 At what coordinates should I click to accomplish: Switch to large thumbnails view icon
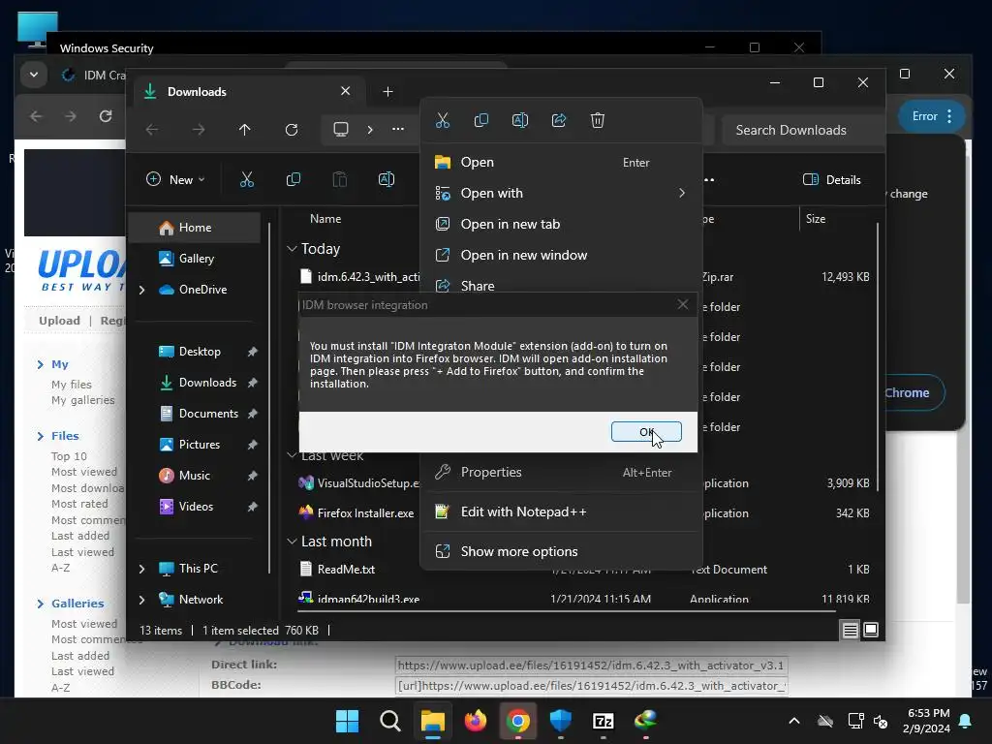tap(871, 630)
